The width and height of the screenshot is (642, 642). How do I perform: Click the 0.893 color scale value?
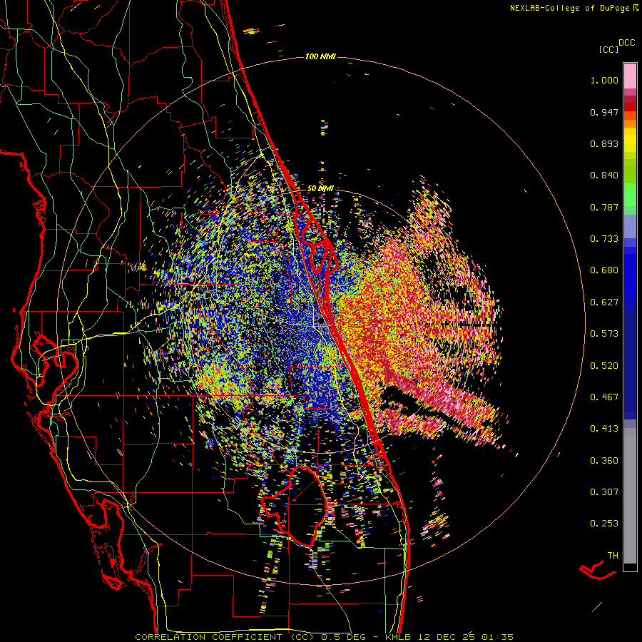coord(604,143)
